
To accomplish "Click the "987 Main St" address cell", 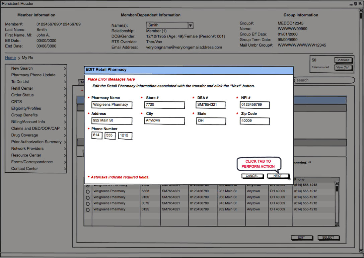I will point(227,191).
